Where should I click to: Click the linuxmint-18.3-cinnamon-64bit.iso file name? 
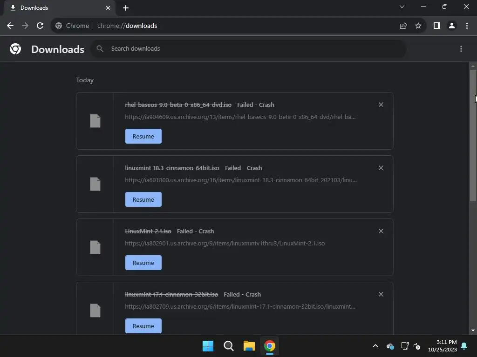pyautogui.click(x=172, y=168)
